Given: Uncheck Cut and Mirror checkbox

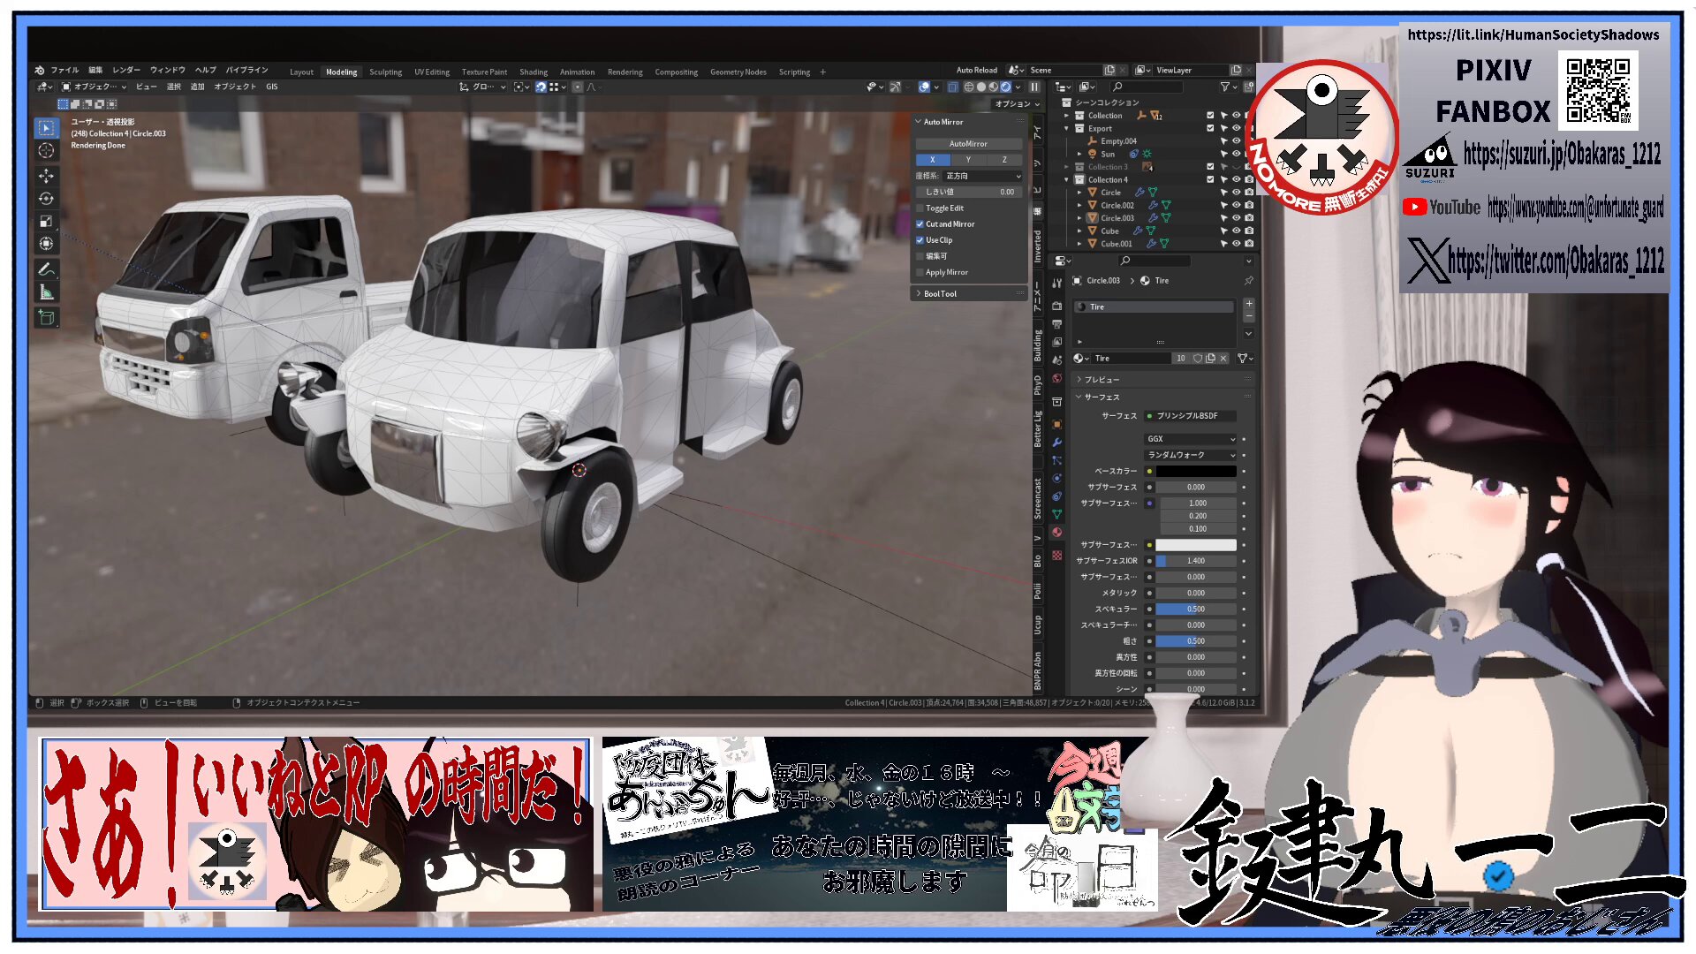Looking at the screenshot, I should pos(920,224).
